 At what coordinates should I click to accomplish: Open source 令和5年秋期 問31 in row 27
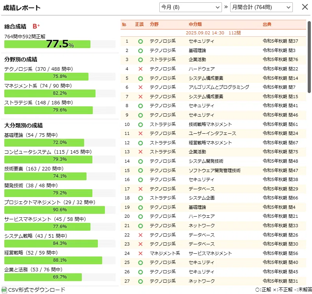tap(280, 281)
